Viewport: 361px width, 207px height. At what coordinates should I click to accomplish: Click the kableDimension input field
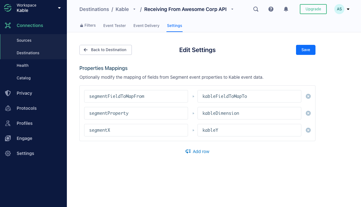[249, 113]
